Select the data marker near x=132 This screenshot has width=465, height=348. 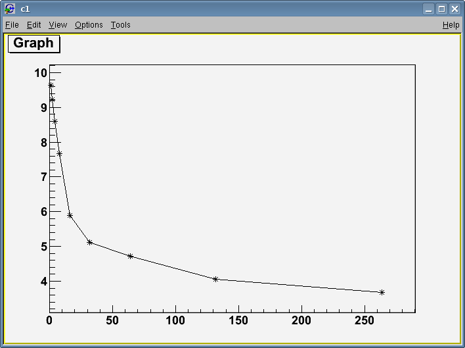click(x=215, y=279)
